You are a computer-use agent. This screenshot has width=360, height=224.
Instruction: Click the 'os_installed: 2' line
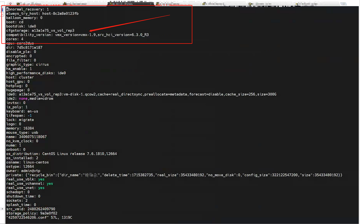(22, 158)
